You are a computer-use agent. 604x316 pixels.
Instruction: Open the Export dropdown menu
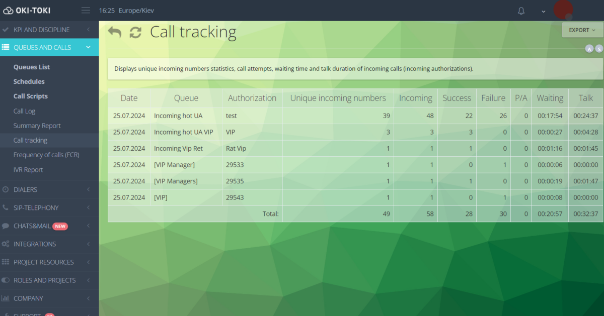[581, 30]
